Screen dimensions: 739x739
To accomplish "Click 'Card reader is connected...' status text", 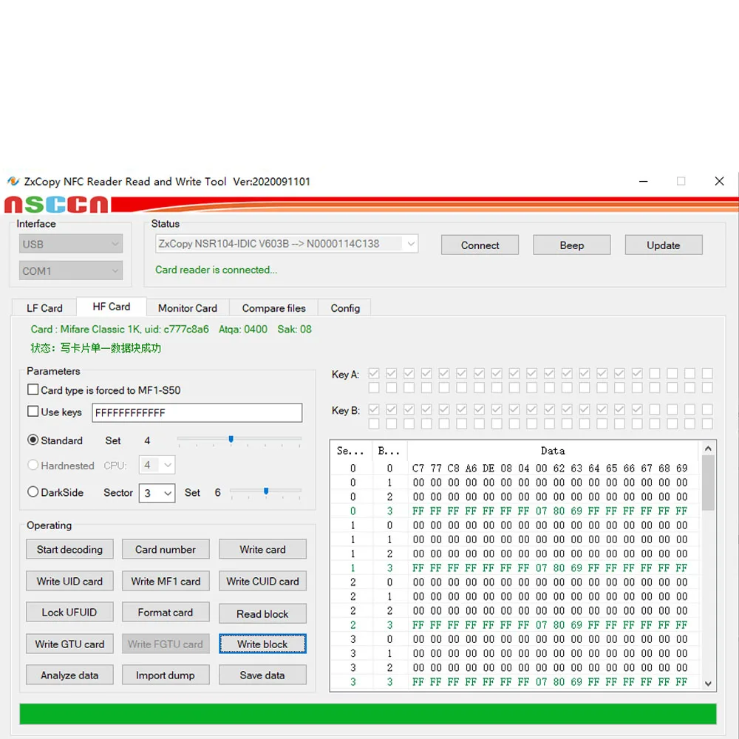I will pos(217,270).
